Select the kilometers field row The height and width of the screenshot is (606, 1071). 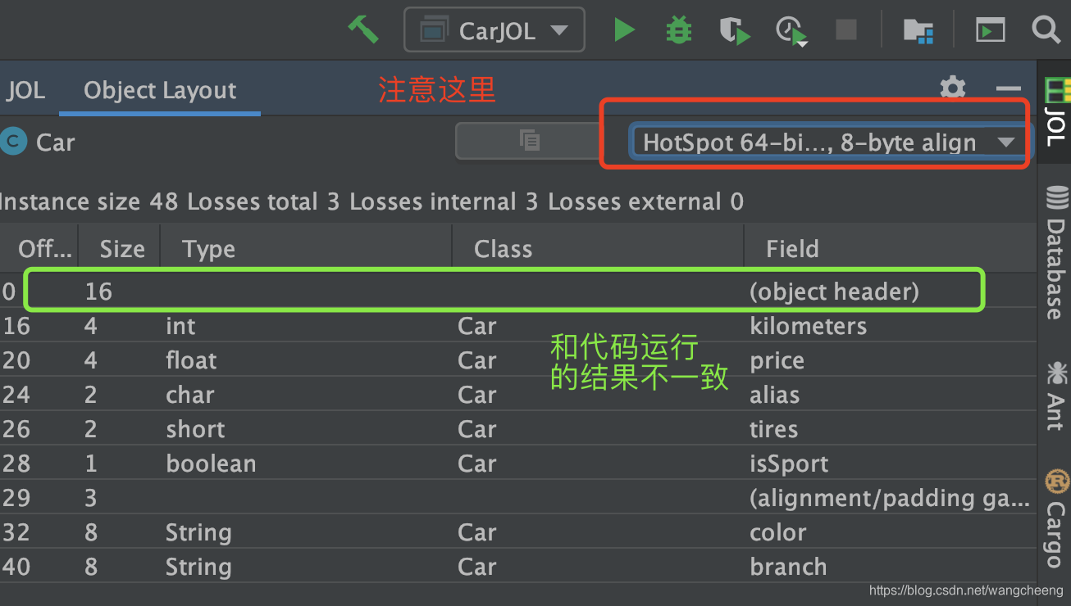(x=518, y=326)
